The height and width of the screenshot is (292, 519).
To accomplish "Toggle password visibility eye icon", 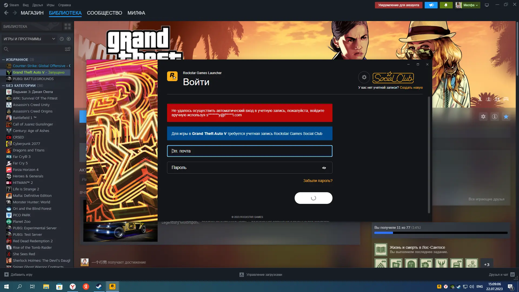I will [324, 168].
